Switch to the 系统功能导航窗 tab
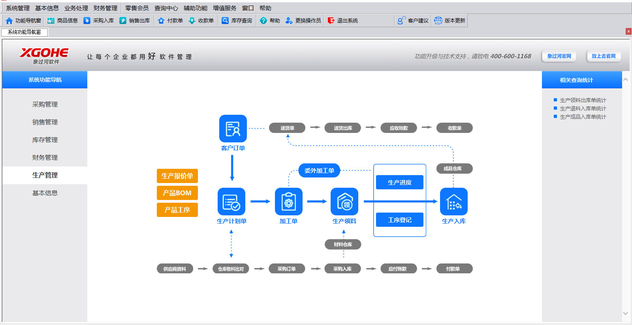 tap(24, 32)
